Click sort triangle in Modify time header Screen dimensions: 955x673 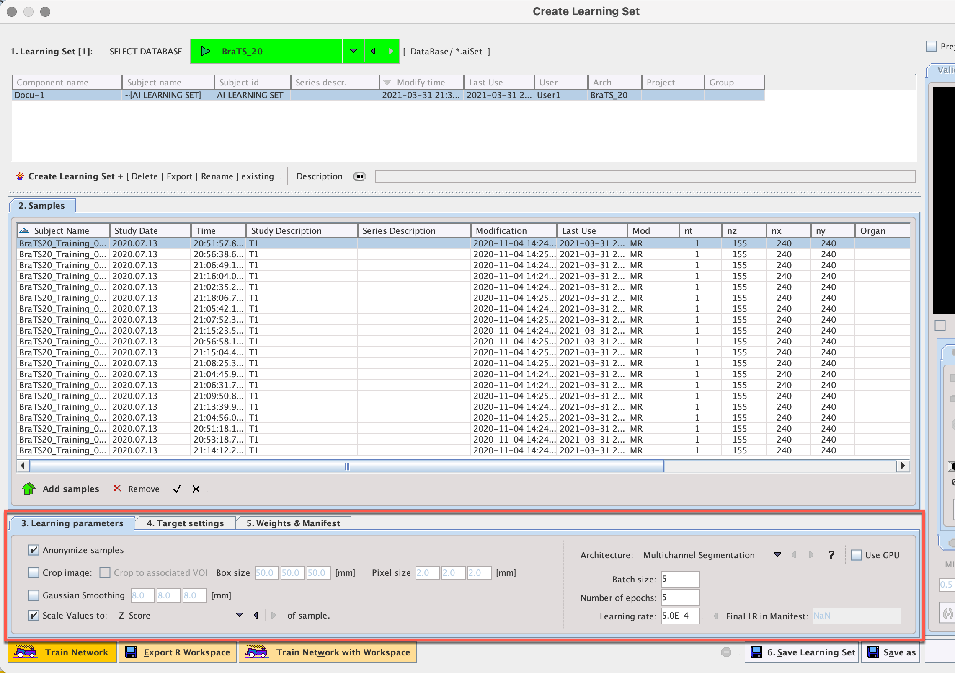[387, 82]
